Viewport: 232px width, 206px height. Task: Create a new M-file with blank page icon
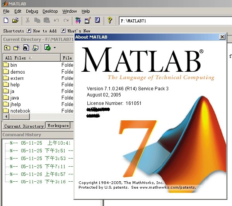tap(6, 20)
